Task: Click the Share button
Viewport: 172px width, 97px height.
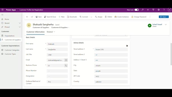Action: coord(164,17)
